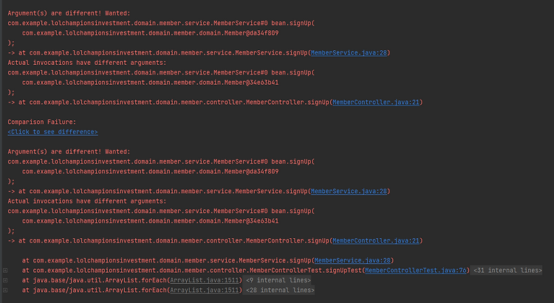Click the second 'Argument(s) are different! Wanted:' line

point(57,151)
